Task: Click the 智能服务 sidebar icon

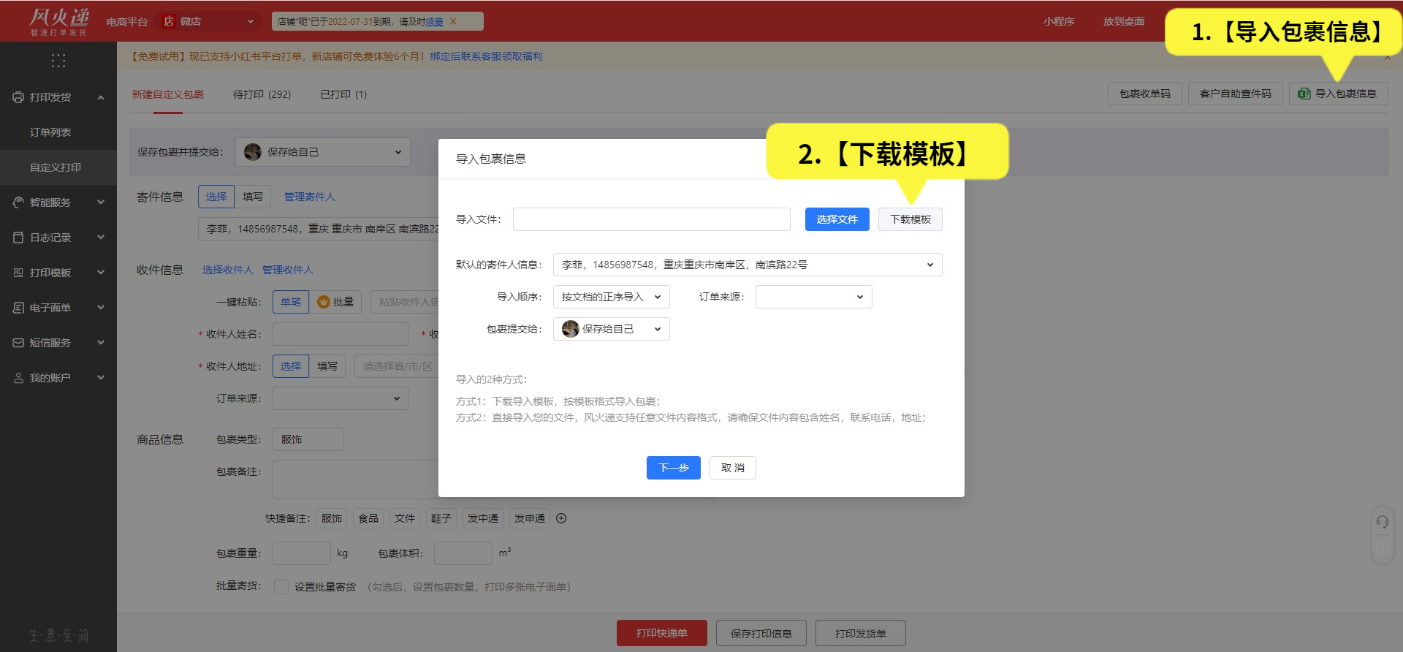Action: [18, 202]
